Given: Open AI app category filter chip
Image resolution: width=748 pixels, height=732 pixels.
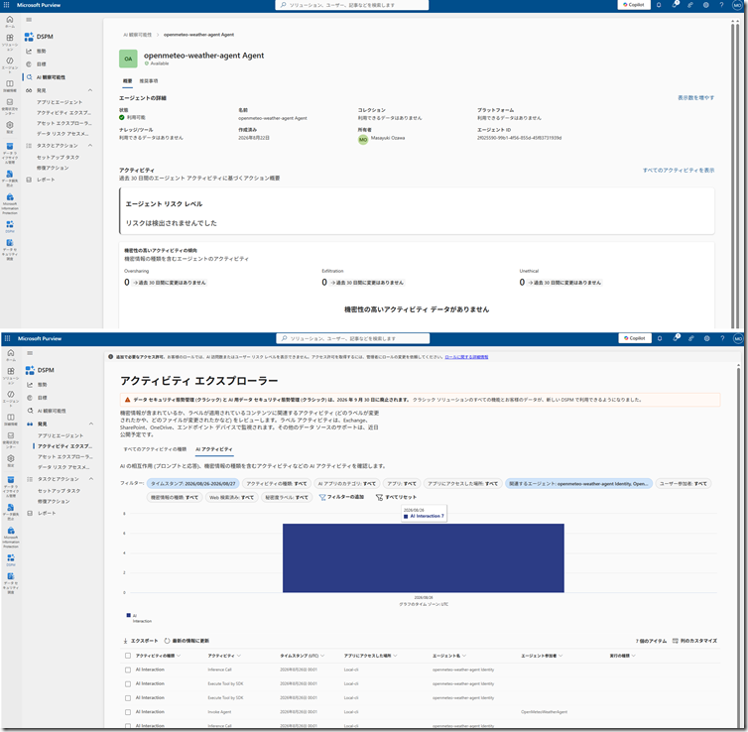Looking at the screenshot, I should click(347, 483).
